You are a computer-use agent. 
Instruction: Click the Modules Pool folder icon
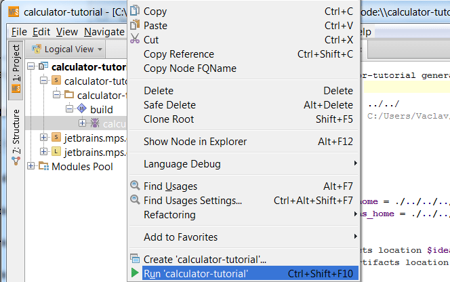point(44,167)
